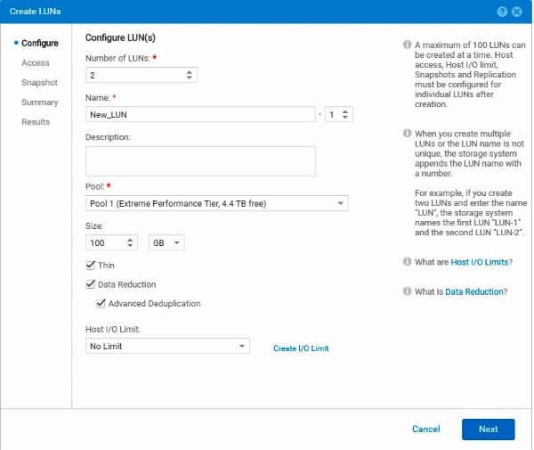
Task: Click info icon next to Data Reduction question
Action: coord(407,291)
